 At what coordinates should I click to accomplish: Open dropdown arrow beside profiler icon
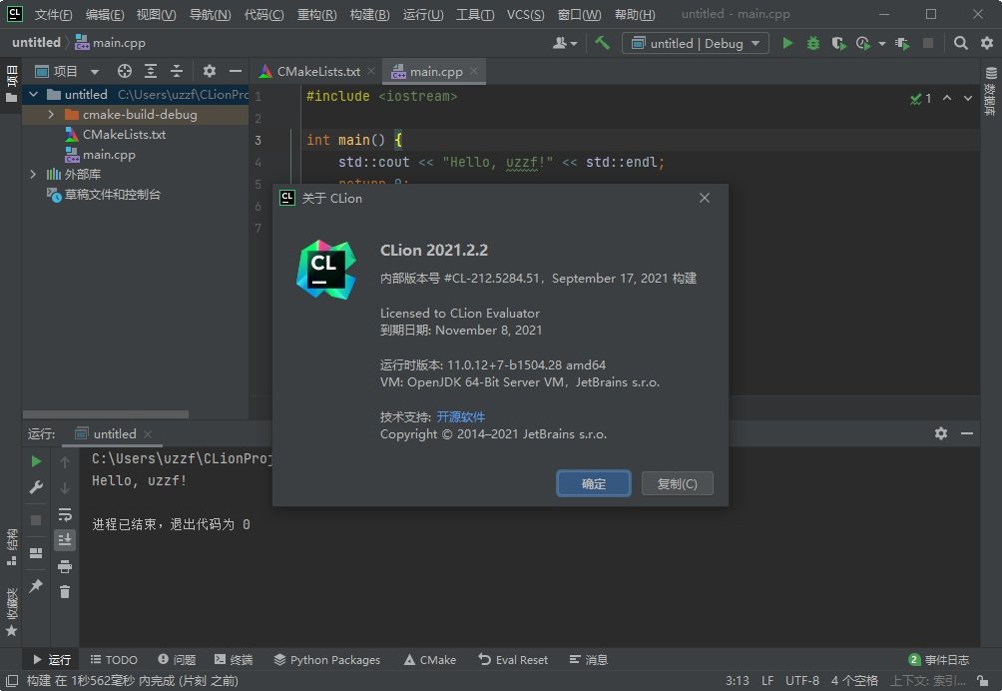click(882, 44)
